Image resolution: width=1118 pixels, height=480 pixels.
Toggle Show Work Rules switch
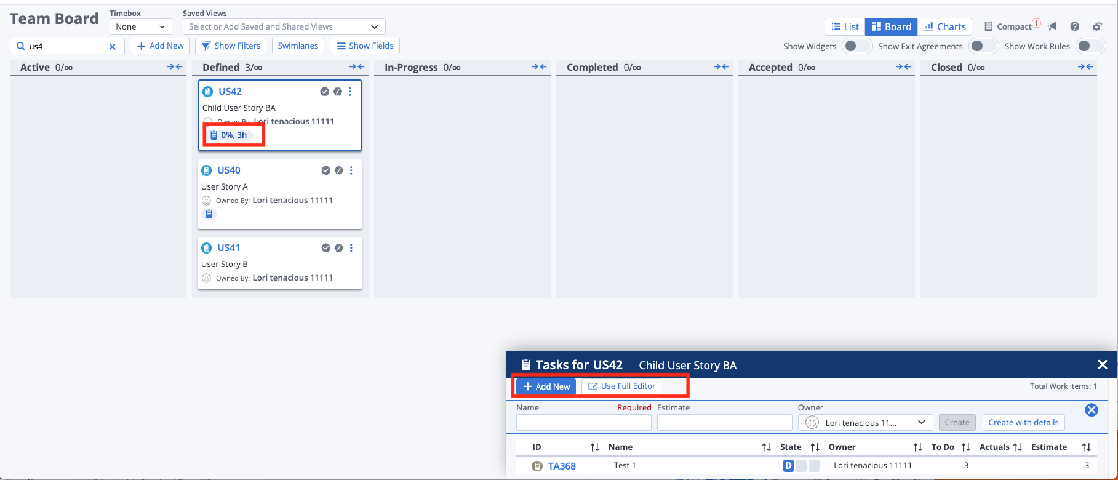(x=1090, y=46)
